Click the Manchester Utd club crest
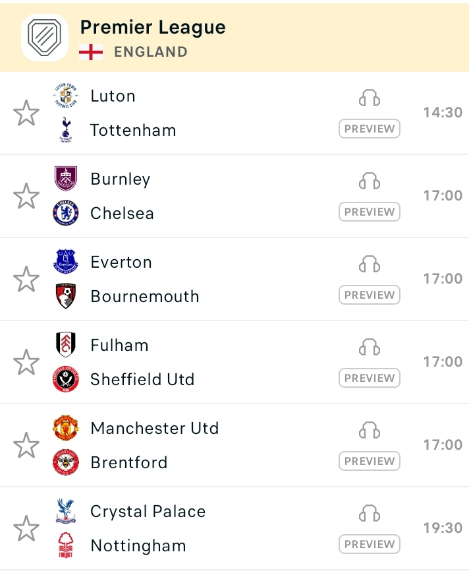Screen dimensions: 469x579 (66, 427)
